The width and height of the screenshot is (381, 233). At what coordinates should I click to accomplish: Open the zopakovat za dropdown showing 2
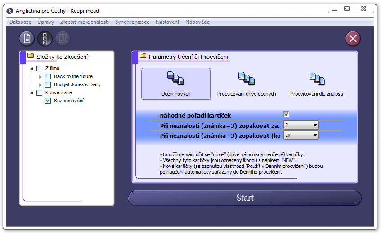(x=301, y=125)
